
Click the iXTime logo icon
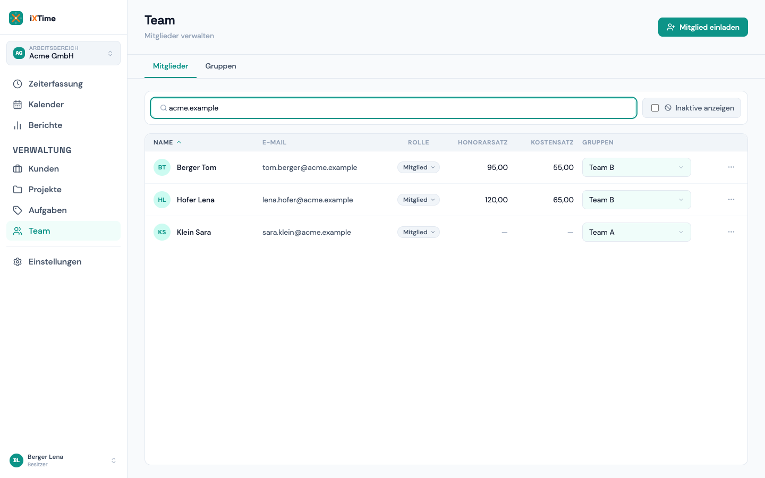16,18
